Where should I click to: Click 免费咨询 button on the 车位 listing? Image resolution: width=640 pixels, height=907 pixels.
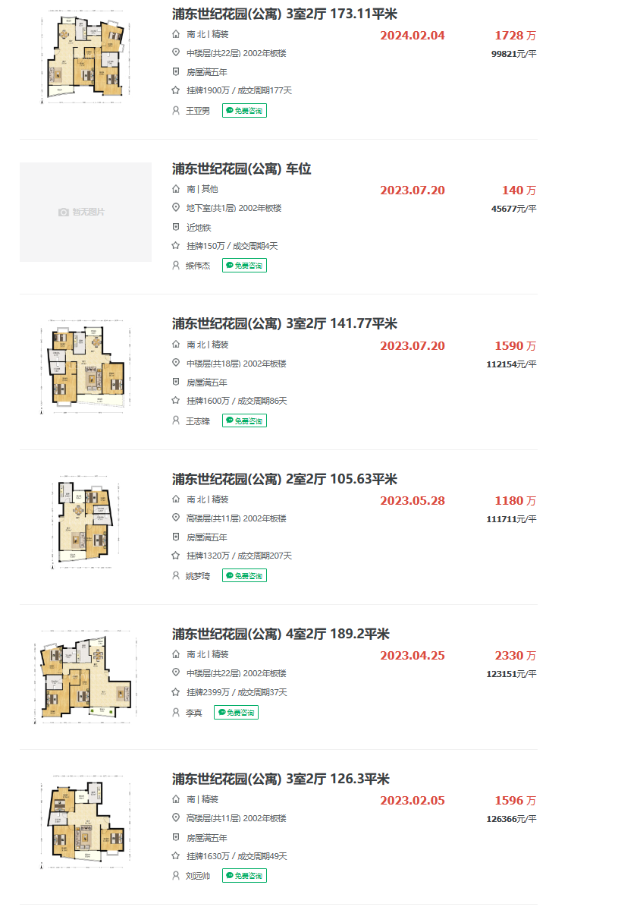(x=244, y=265)
